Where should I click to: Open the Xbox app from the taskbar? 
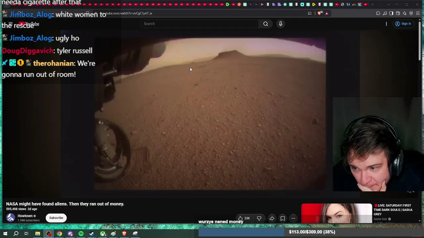[103, 234]
